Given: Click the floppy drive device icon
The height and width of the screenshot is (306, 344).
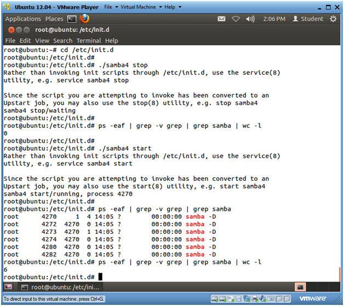Looking at the screenshot, I should (x=238, y=298).
